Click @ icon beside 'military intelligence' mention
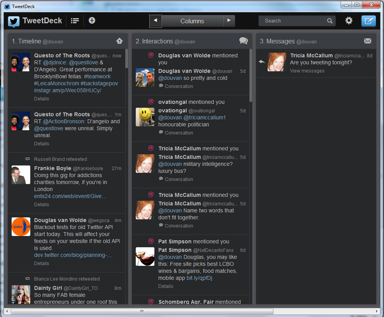 [x=151, y=148]
